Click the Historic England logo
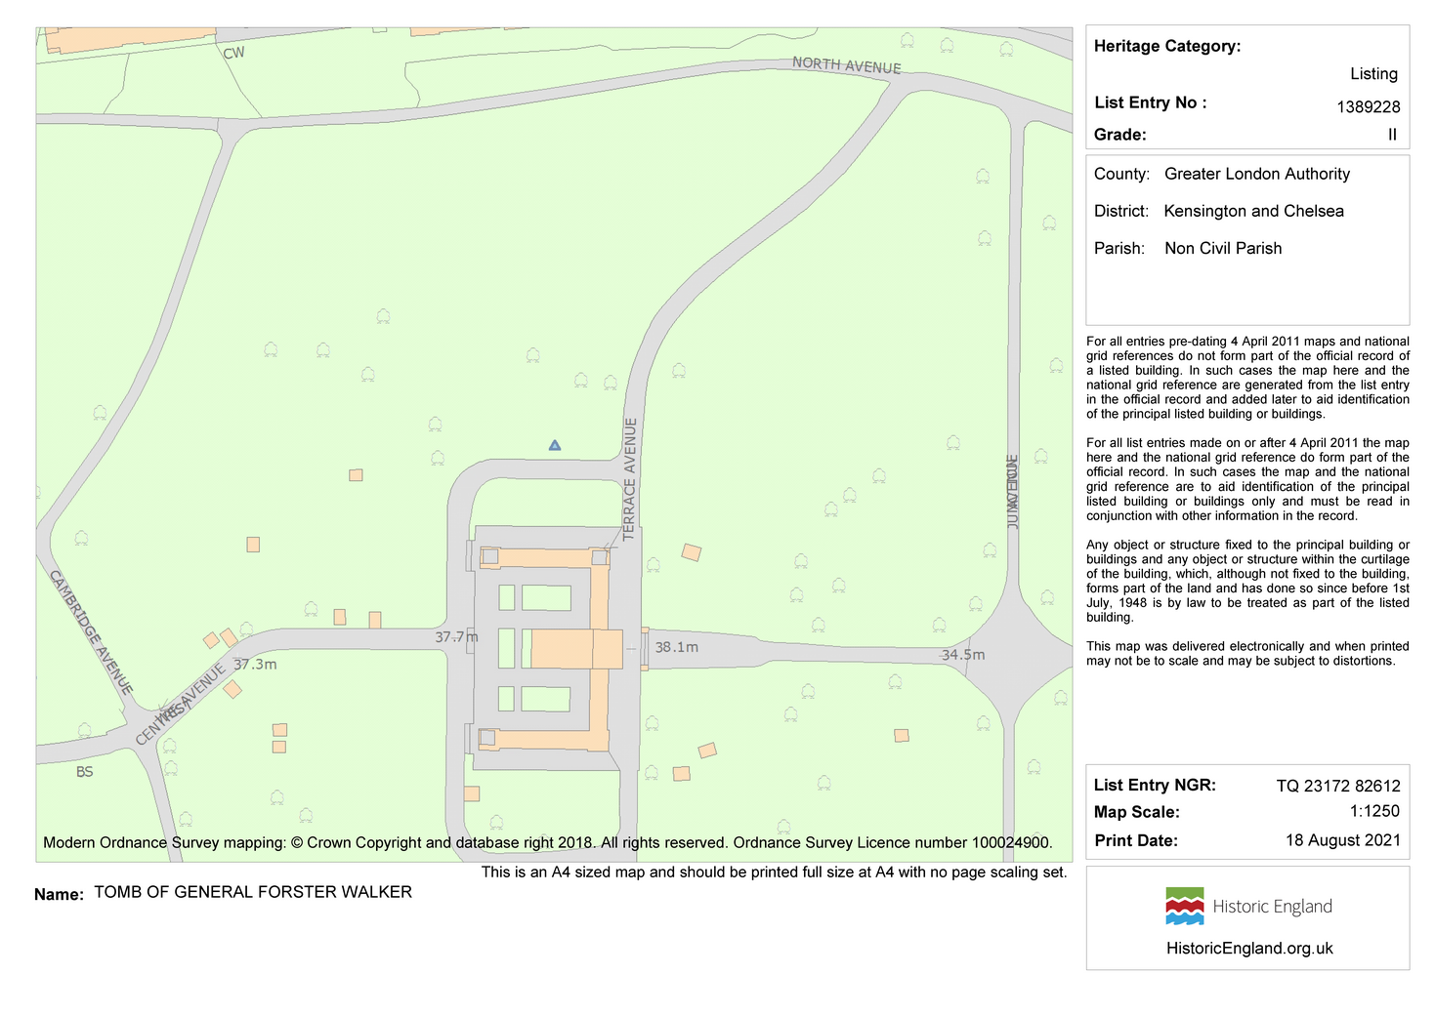Image resolution: width=1435 pixels, height=1015 pixels. tap(1248, 906)
